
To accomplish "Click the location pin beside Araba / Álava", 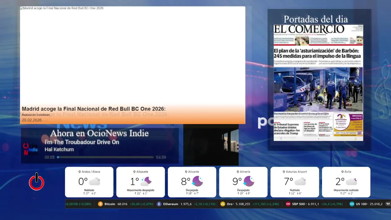I will point(80,172).
